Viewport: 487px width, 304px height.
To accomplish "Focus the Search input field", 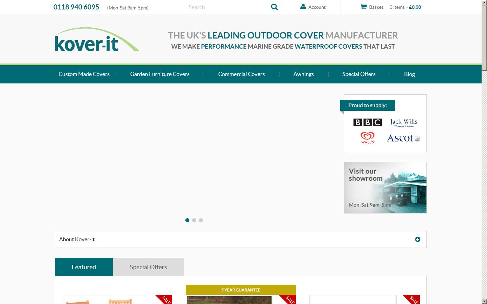I will [227, 7].
